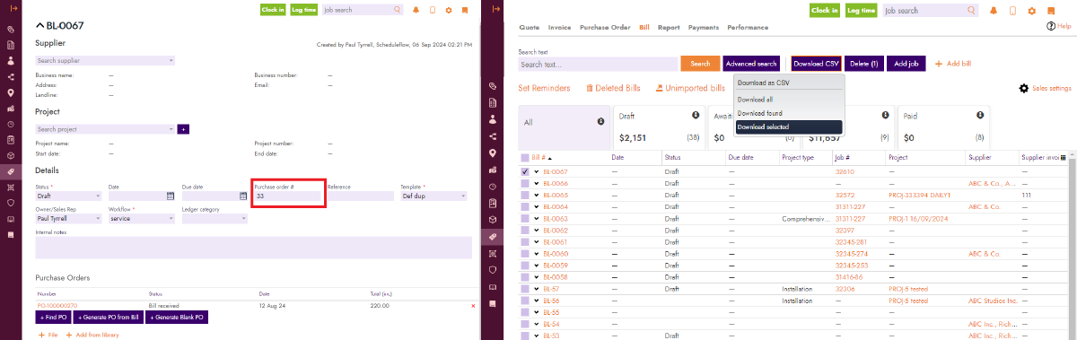Click the info icon on the Paid card

click(x=981, y=115)
